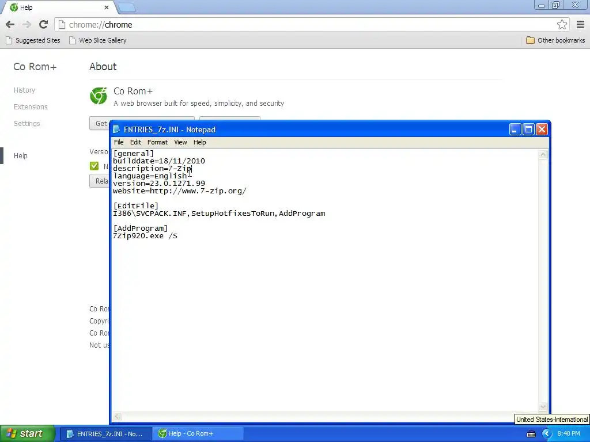Click the Co Rom+ green logo icon
Image resolution: width=590 pixels, height=442 pixels.
click(x=99, y=96)
